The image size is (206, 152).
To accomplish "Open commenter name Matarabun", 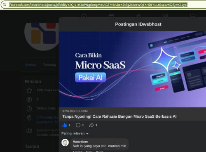I will (x=80, y=142).
